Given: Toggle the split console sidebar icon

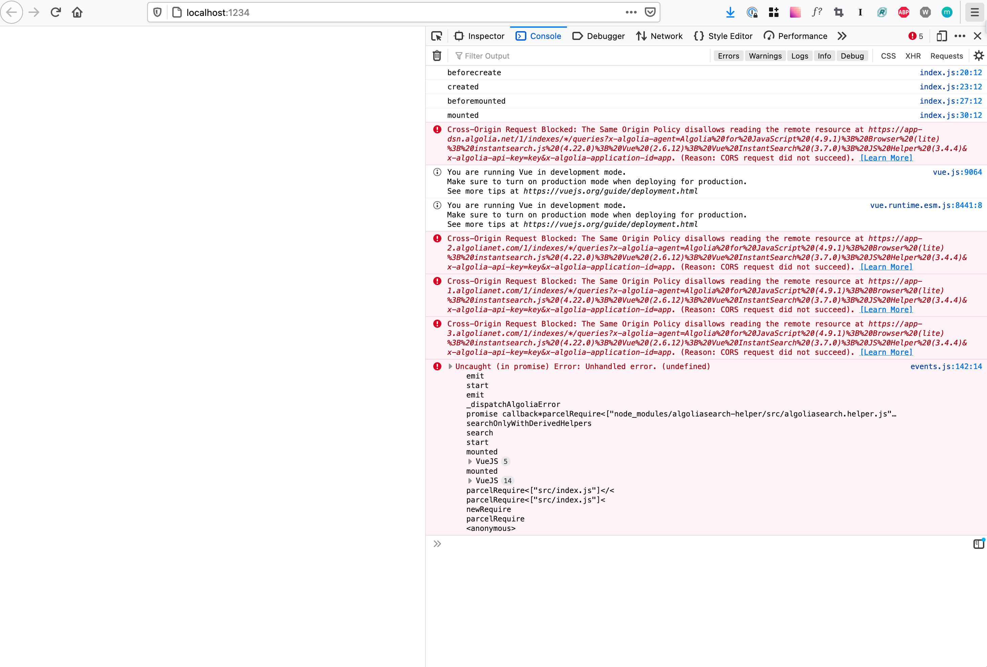Looking at the screenshot, I should pos(979,543).
